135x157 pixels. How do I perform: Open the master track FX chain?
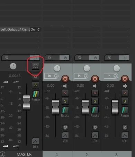click(x=16, y=58)
